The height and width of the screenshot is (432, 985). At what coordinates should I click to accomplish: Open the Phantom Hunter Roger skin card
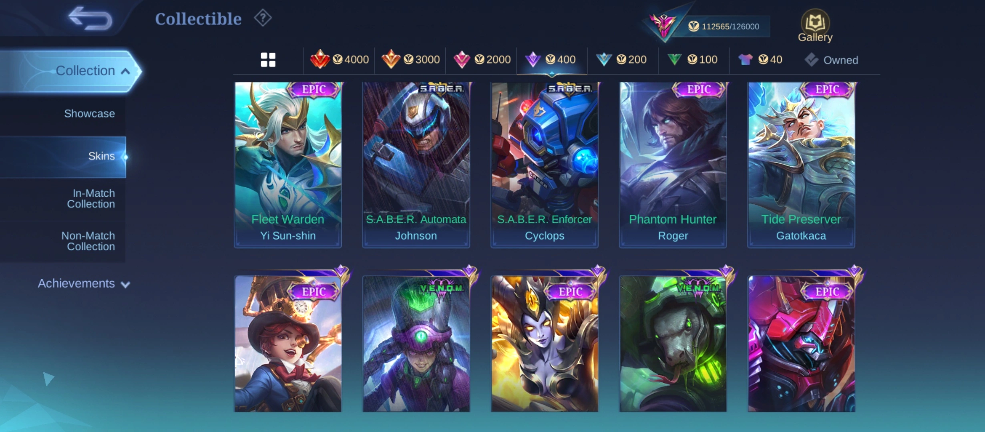tap(673, 165)
